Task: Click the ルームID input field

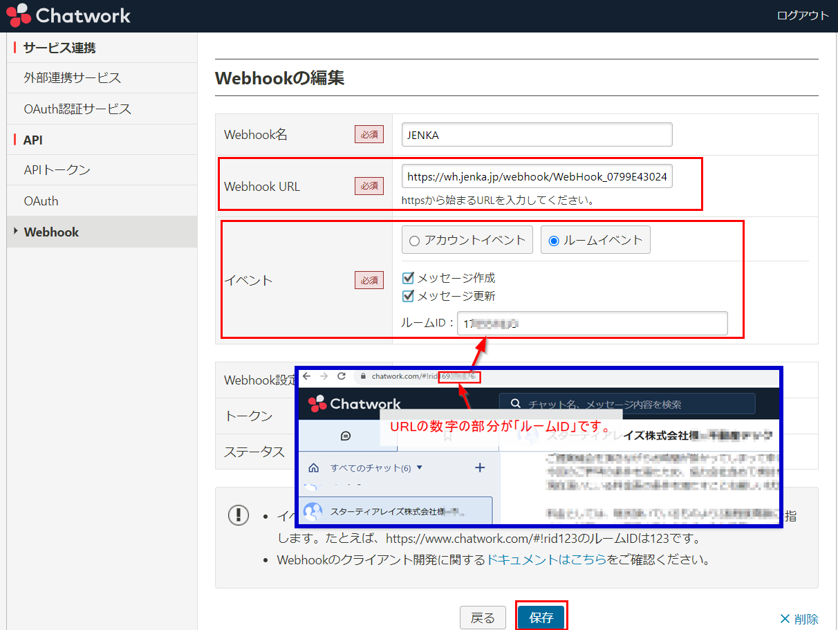Action: click(x=592, y=323)
